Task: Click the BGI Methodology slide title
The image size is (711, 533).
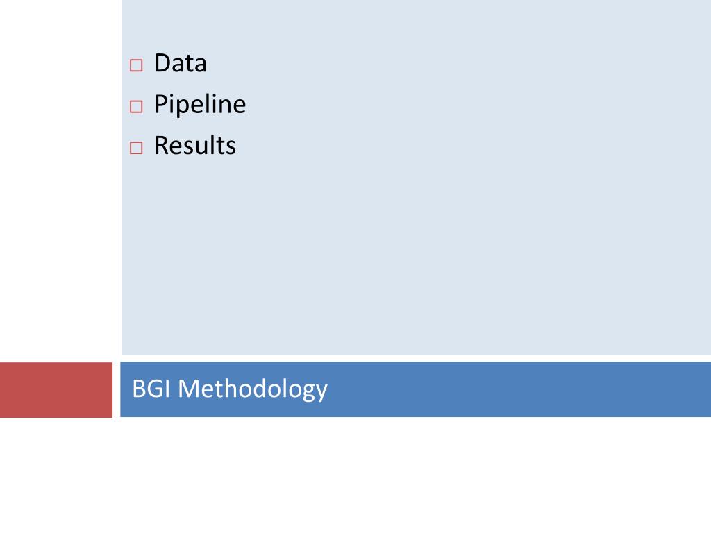Action: coord(229,389)
